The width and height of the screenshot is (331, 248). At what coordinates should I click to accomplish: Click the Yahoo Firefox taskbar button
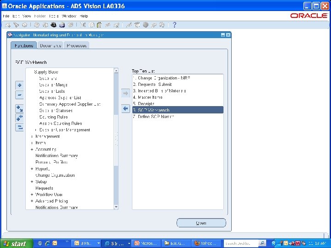pyautogui.click(x=206, y=243)
